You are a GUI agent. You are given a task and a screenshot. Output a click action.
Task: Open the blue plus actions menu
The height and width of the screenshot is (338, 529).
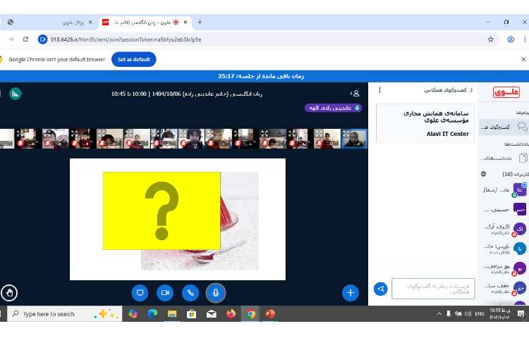(350, 292)
